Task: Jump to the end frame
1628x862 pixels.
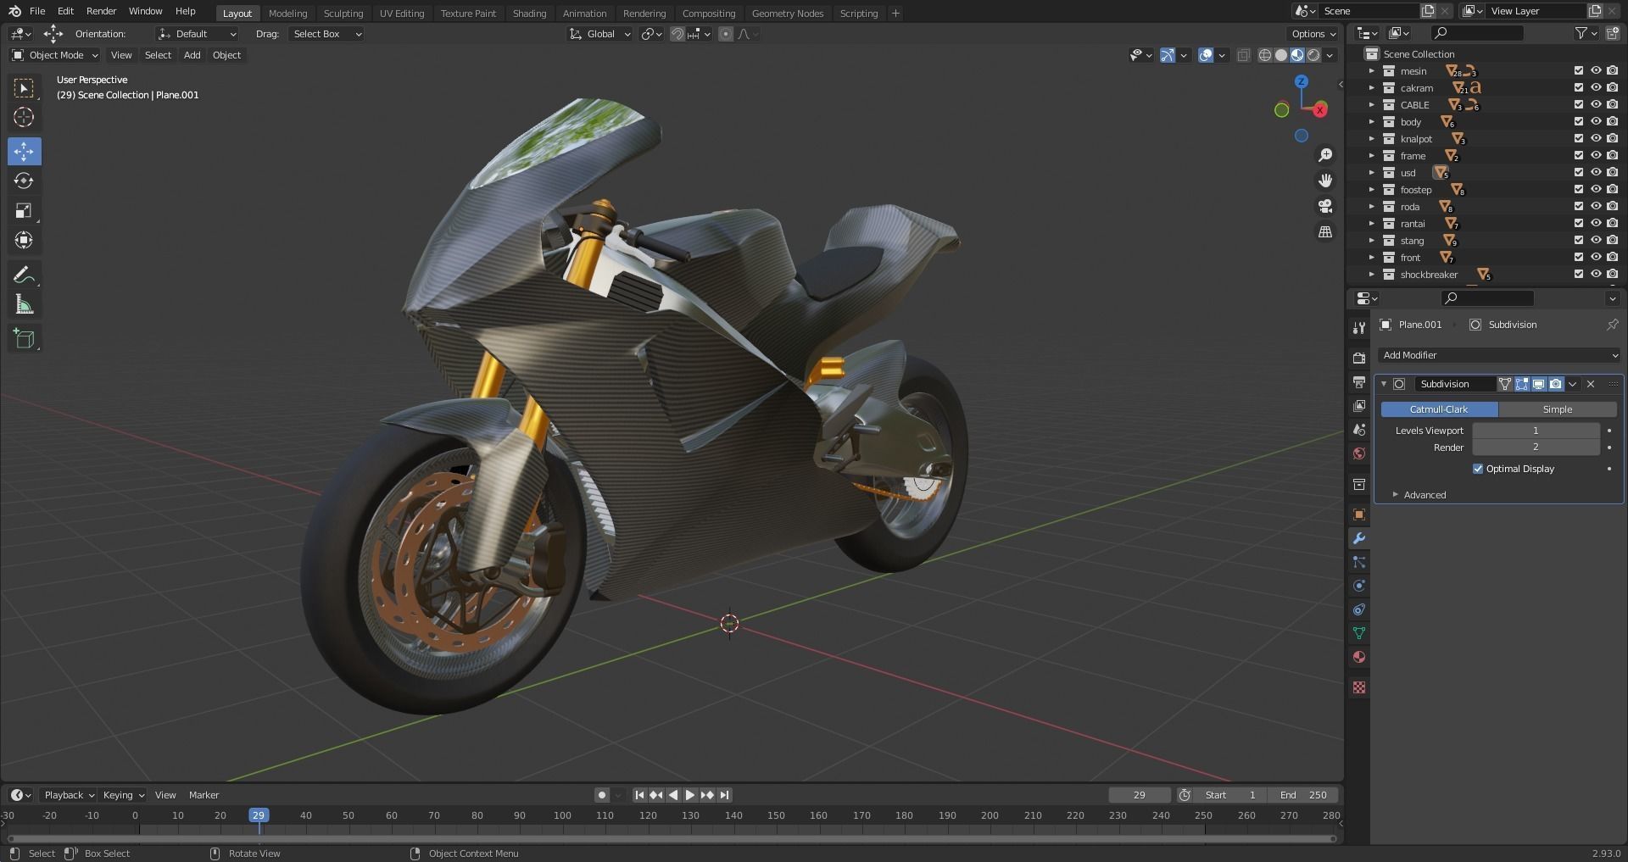Action: (725, 795)
